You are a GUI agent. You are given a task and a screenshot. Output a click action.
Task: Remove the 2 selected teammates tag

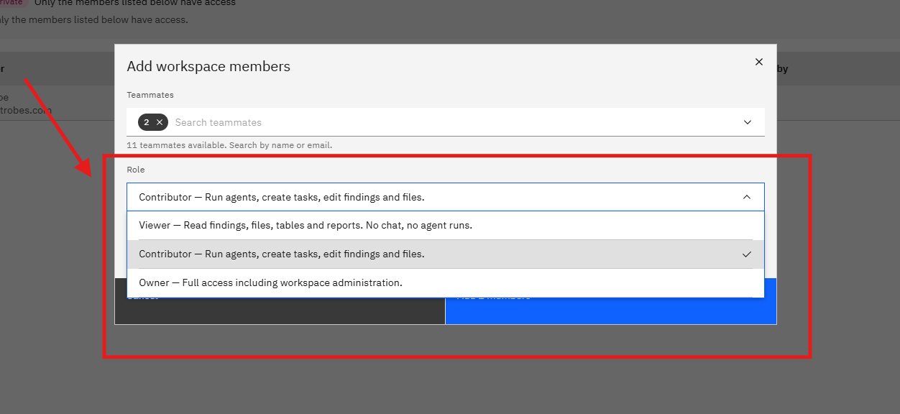pyautogui.click(x=160, y=122)
